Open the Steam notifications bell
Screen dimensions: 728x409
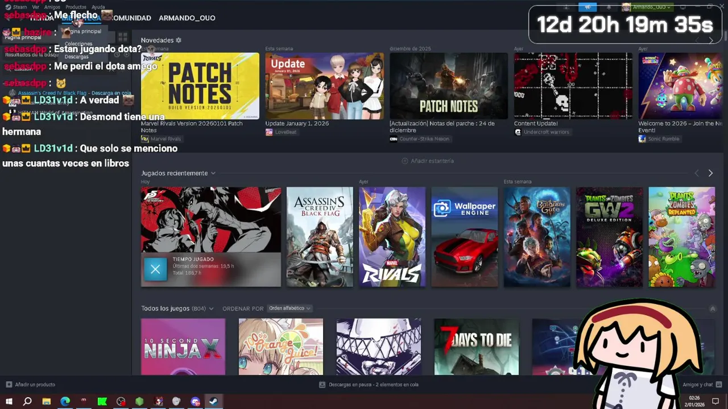coord(609,7)
